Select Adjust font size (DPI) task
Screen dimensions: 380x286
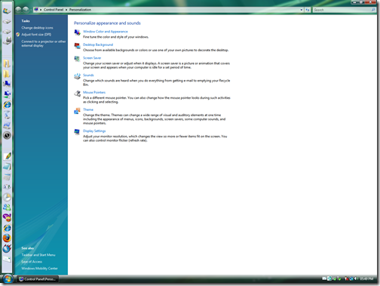pyautogui.click(x=36, y=35)
